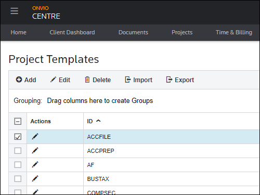Open the Documents tab
The height and width of the screenshot is (195, 260).
click(133, 32)
